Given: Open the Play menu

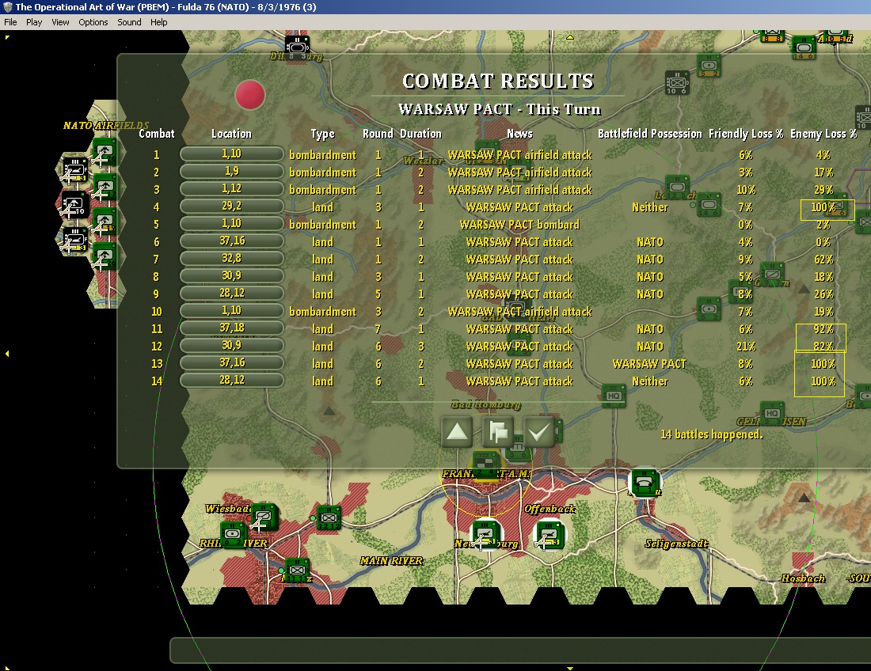Looking at the screenshot, I should pyautogui.click(x=34, y=22).
